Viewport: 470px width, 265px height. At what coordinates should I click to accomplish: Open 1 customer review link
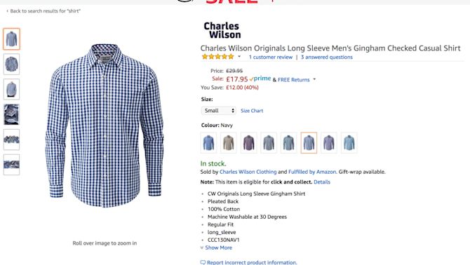[x=270, y=57]
